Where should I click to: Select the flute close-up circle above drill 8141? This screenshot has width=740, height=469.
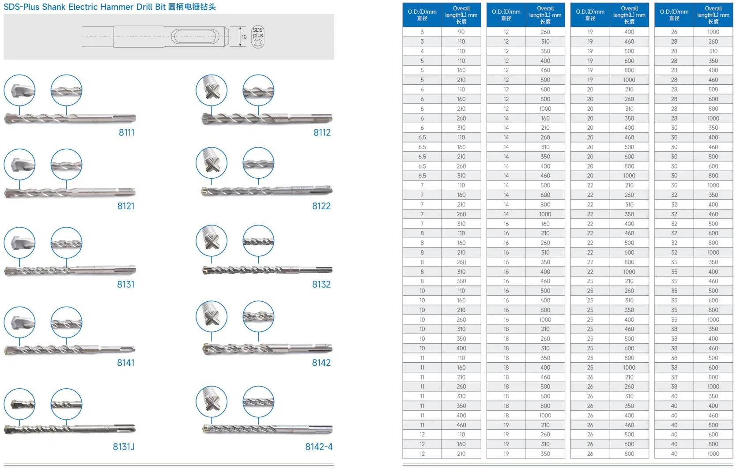point(66,323)
